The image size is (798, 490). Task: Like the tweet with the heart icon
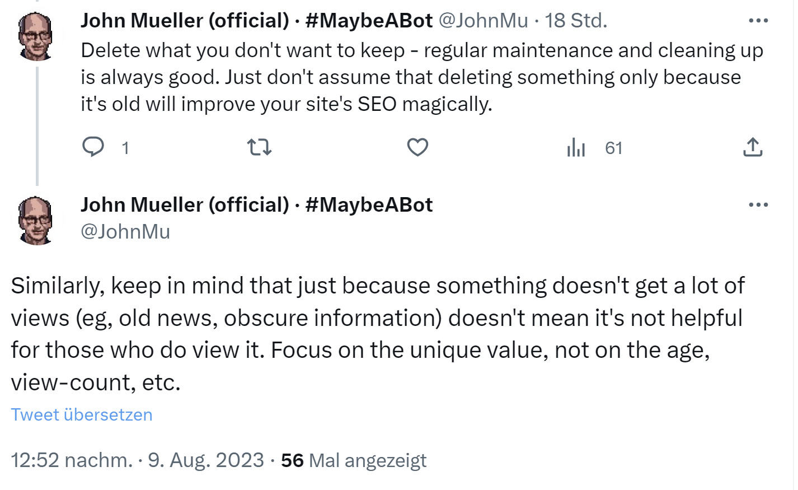pos(417,147)
